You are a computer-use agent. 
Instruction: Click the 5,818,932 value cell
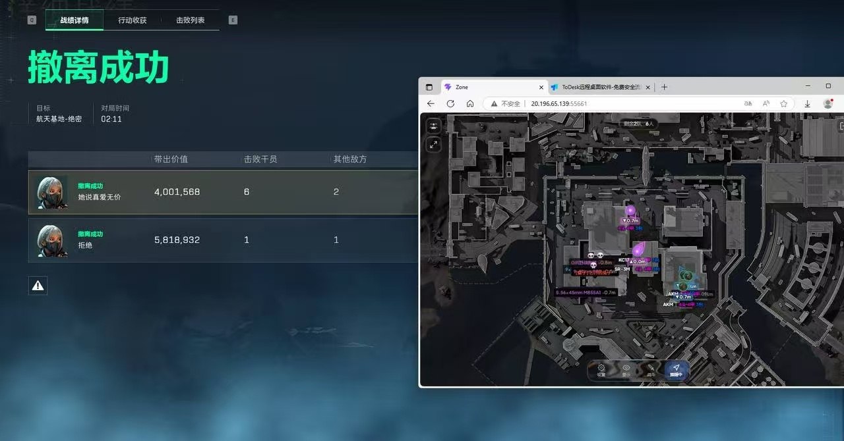pyautogui.click(x=177, y=240)
